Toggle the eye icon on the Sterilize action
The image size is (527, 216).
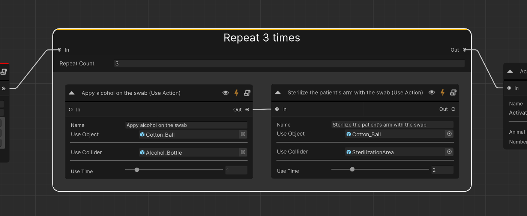point(431,92)
